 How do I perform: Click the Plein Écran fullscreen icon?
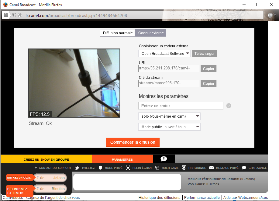pos(128,168)
